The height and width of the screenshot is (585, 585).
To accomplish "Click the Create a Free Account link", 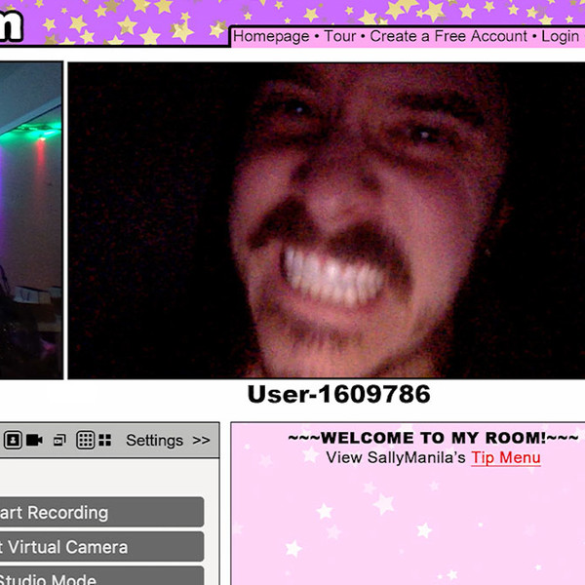I will click(x=448, y=36).
